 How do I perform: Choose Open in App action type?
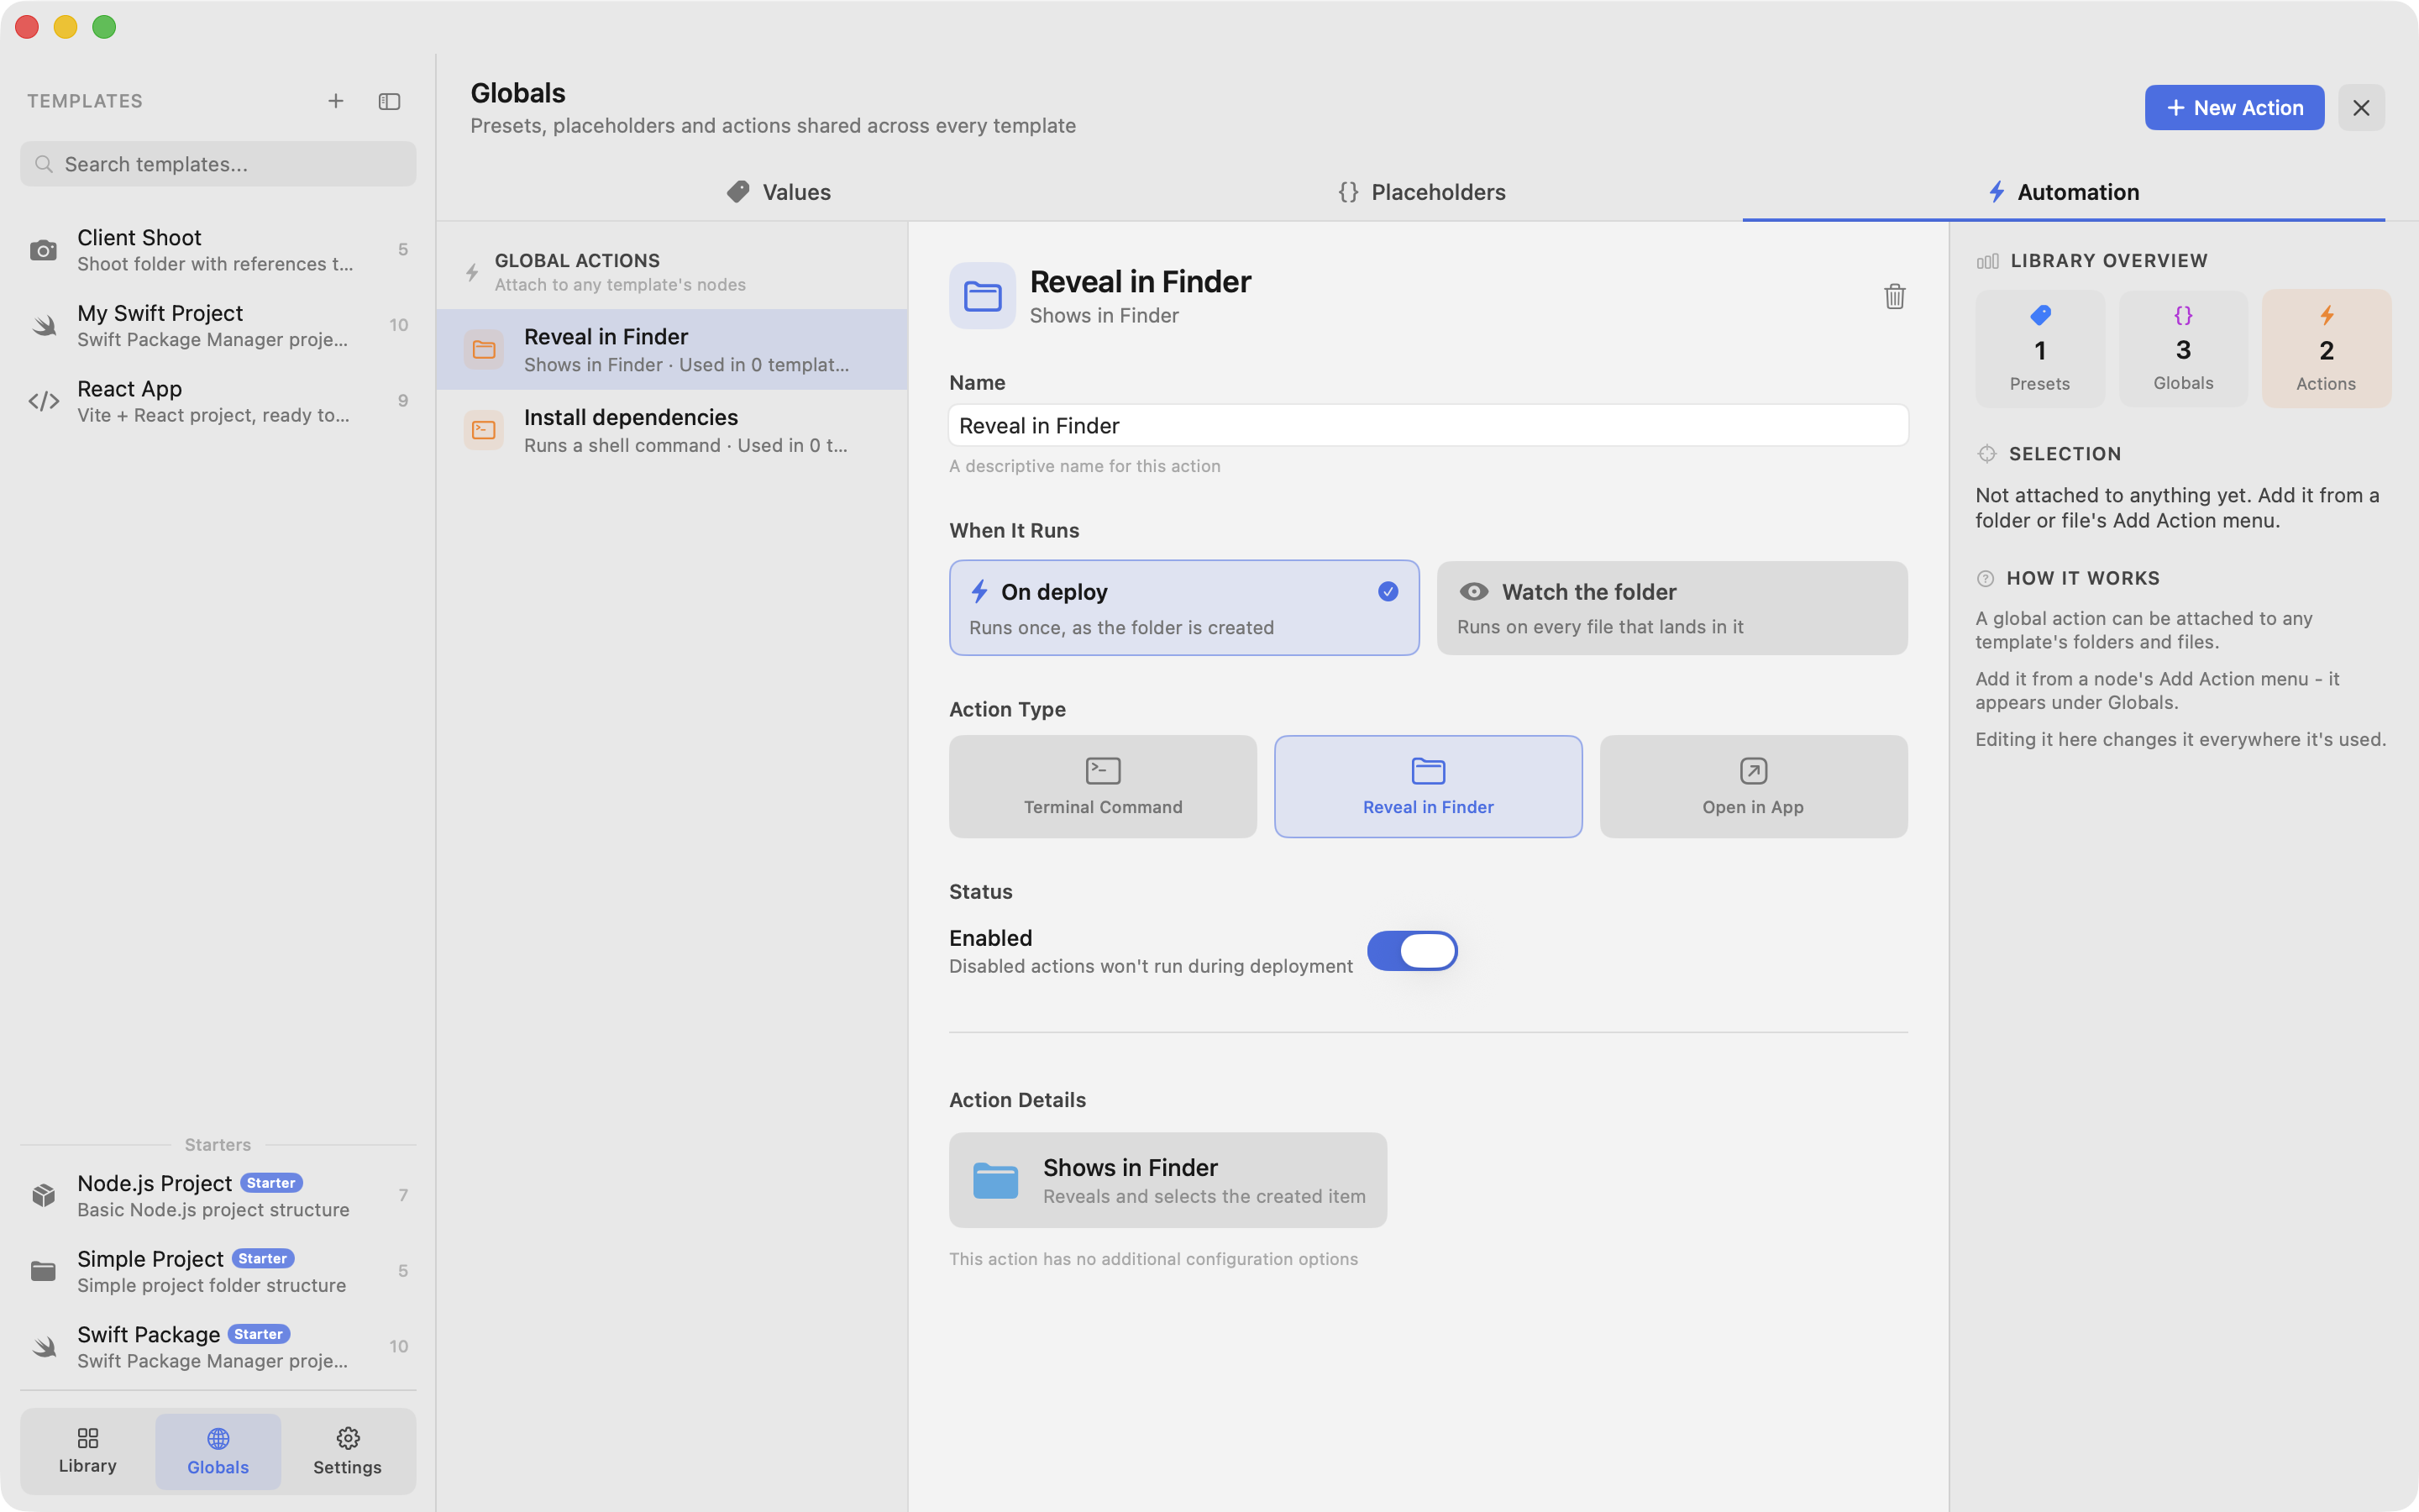click(x=1753, y=786)
